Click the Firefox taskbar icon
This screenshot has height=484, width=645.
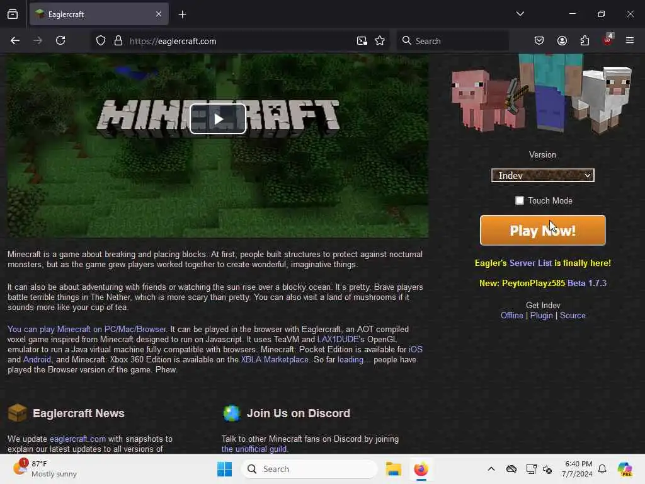[x=421, y=469]
